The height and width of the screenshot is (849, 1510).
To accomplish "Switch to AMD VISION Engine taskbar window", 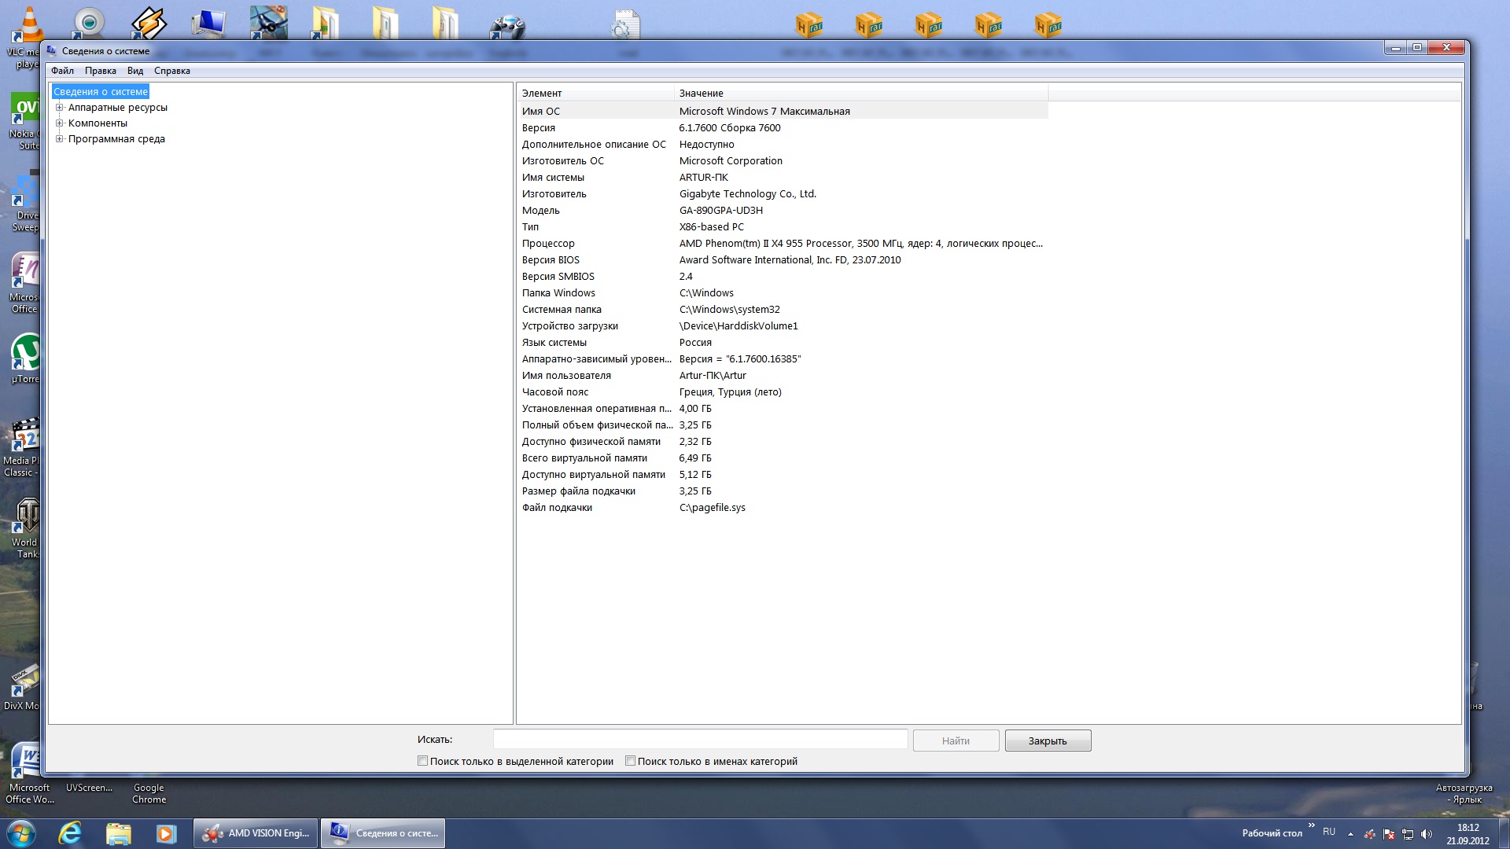I will 256,833.
